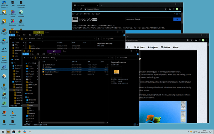214x134 pixels.
Task: Refresh the Binary folder address bar
Action: point(112,58)
